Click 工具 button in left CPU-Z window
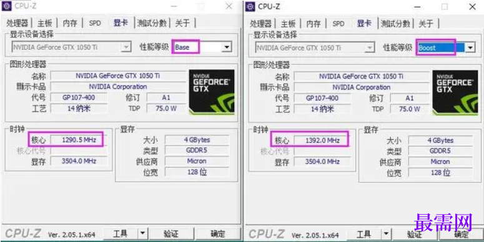This screenshot has width=484, height=242. [121, 233]
